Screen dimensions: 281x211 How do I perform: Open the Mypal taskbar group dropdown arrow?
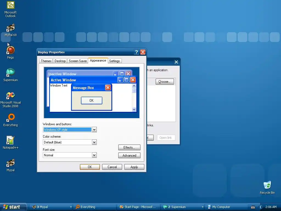[x=71, y=207]
